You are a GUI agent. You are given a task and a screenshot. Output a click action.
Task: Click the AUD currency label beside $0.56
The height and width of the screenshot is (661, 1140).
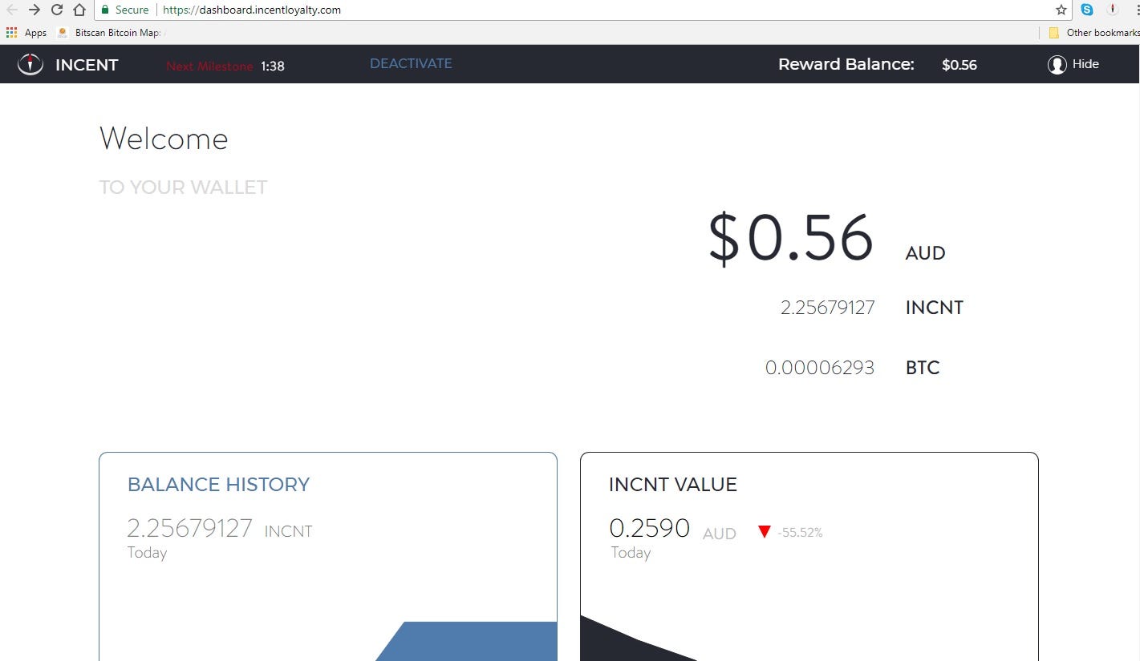click(x=926, y=253)
